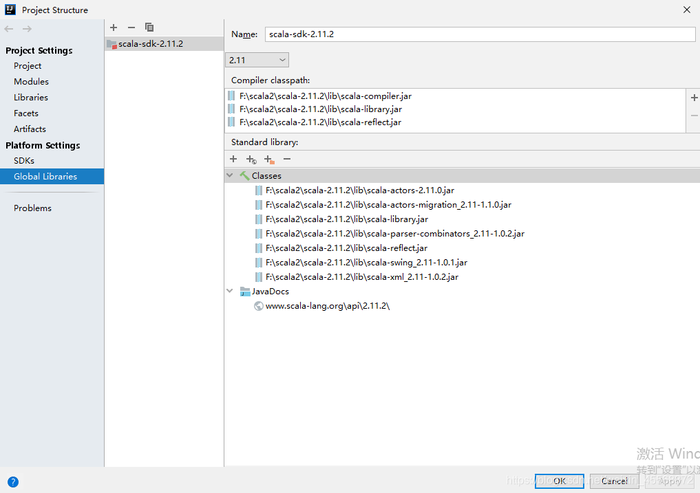Open the Problems section

pyautogui.click(x=32, y=208)
